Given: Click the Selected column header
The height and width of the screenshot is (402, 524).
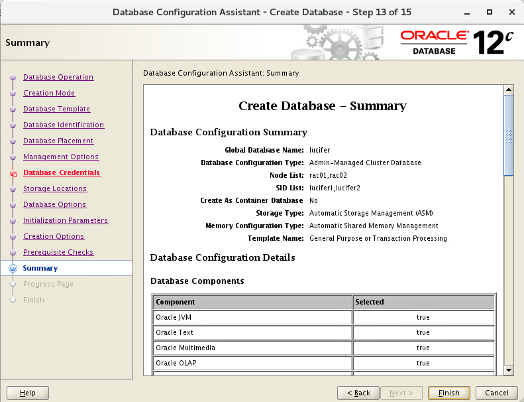Looking at the screenshot, I should coord(424,302).
